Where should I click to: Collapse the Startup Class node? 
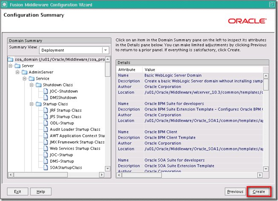[32, 104]
